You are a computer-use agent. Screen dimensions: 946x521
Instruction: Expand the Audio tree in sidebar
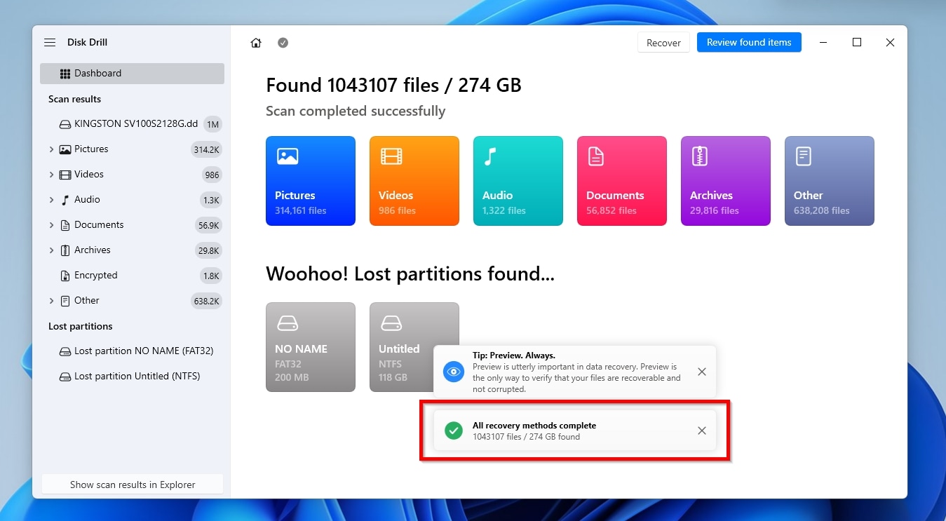(x=51, y=200)
